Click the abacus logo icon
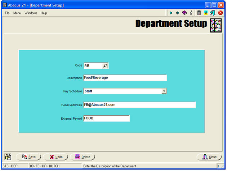The height and width of the screenshot is (171, 227). tap(215, 25)
